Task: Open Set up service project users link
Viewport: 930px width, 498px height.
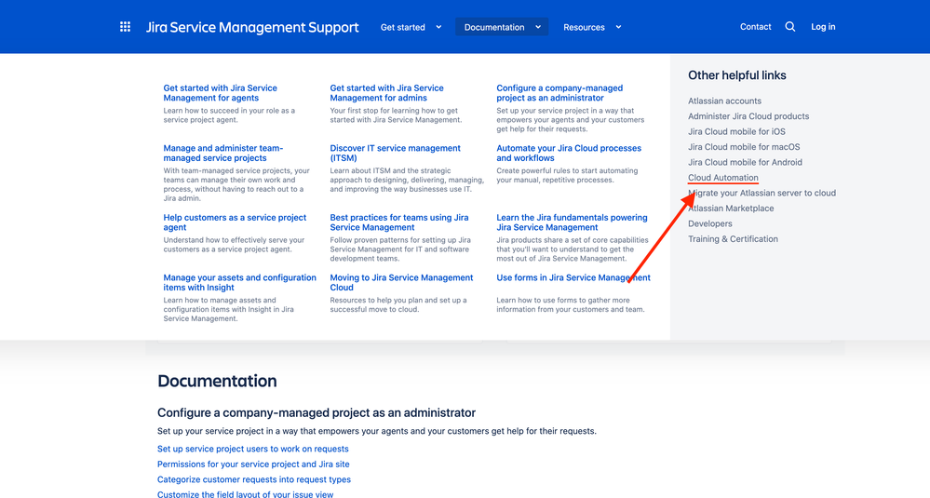Action: pos(252,449)
